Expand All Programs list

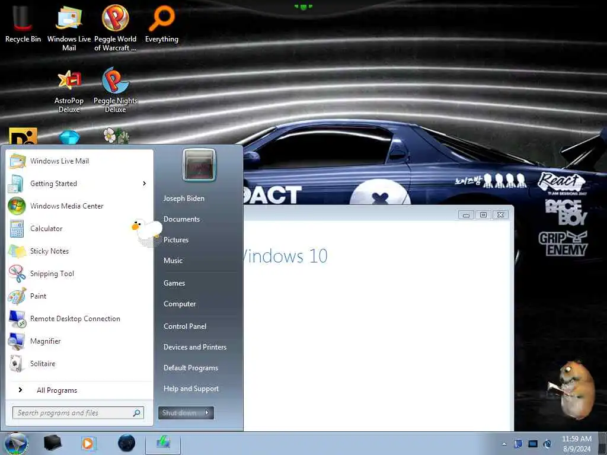pos(56,390)
